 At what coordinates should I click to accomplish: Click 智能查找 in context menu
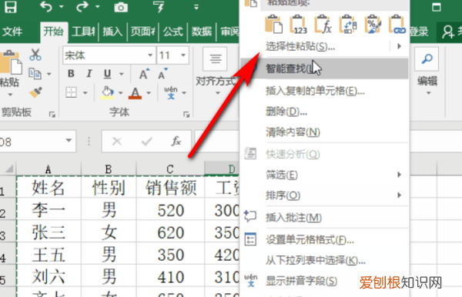pos(324,68)
